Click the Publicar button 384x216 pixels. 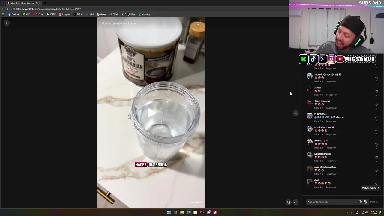tap(374, 202)
